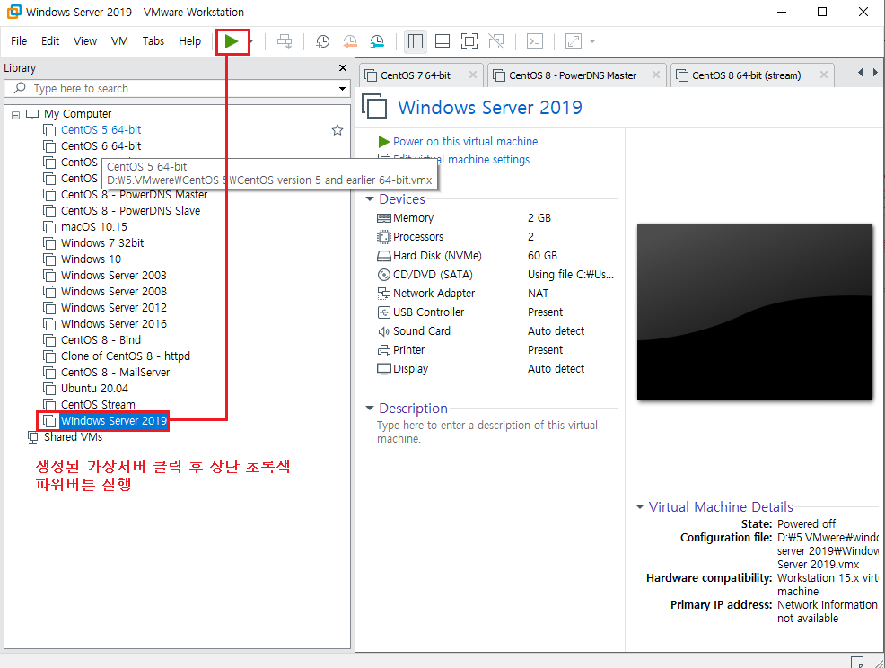
Task: Select Ubuntu 20.04 VM
Action: (x=94, y=389)
